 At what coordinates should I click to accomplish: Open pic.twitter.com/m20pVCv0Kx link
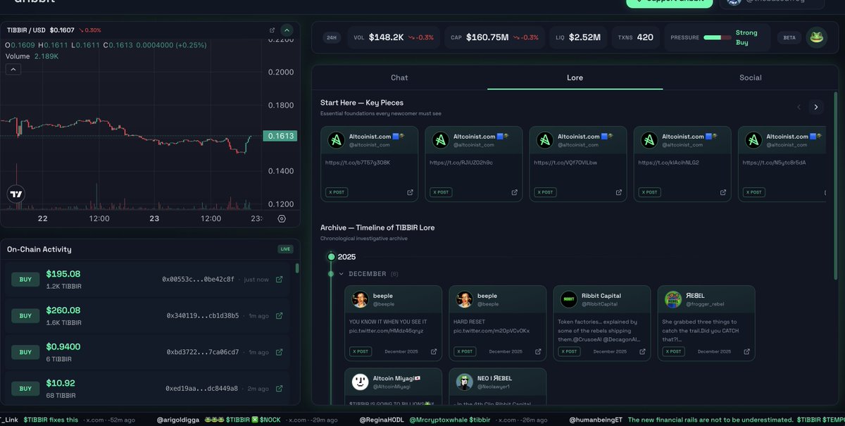pos(492,330)
